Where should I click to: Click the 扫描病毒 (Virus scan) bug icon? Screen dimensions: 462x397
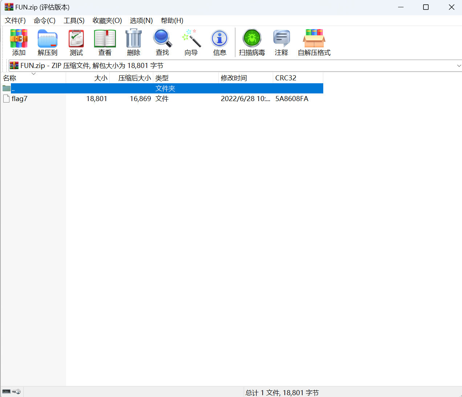pyautogui.click(x=252, y=38)
